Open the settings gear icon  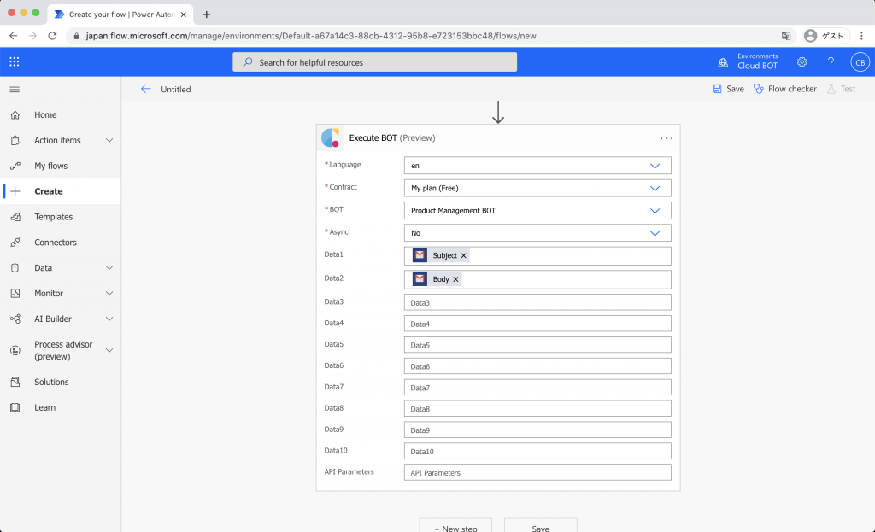pyautogui.click(x=802, y=61)
